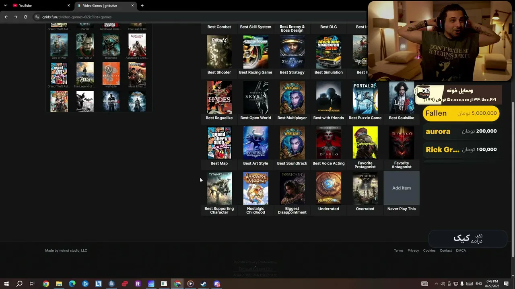The height and width of the screenshot is (289, 515).
Task: Select the Counter-Strike Best with friends tile
Action: click(329, 98)
